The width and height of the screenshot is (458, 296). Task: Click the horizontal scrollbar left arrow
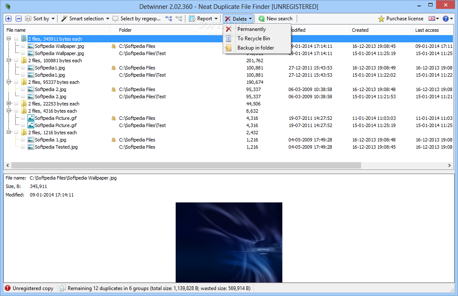tap(8, 166)
